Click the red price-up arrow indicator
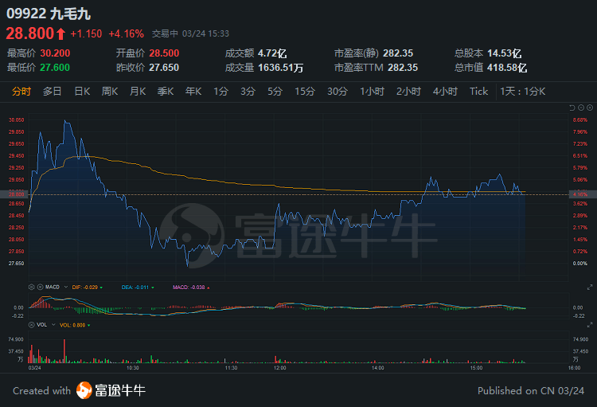 (61, 34)
